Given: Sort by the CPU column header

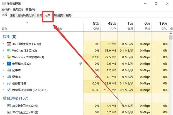Looking at the screenshot, I should pyautogui.click(x=96, y=29).
